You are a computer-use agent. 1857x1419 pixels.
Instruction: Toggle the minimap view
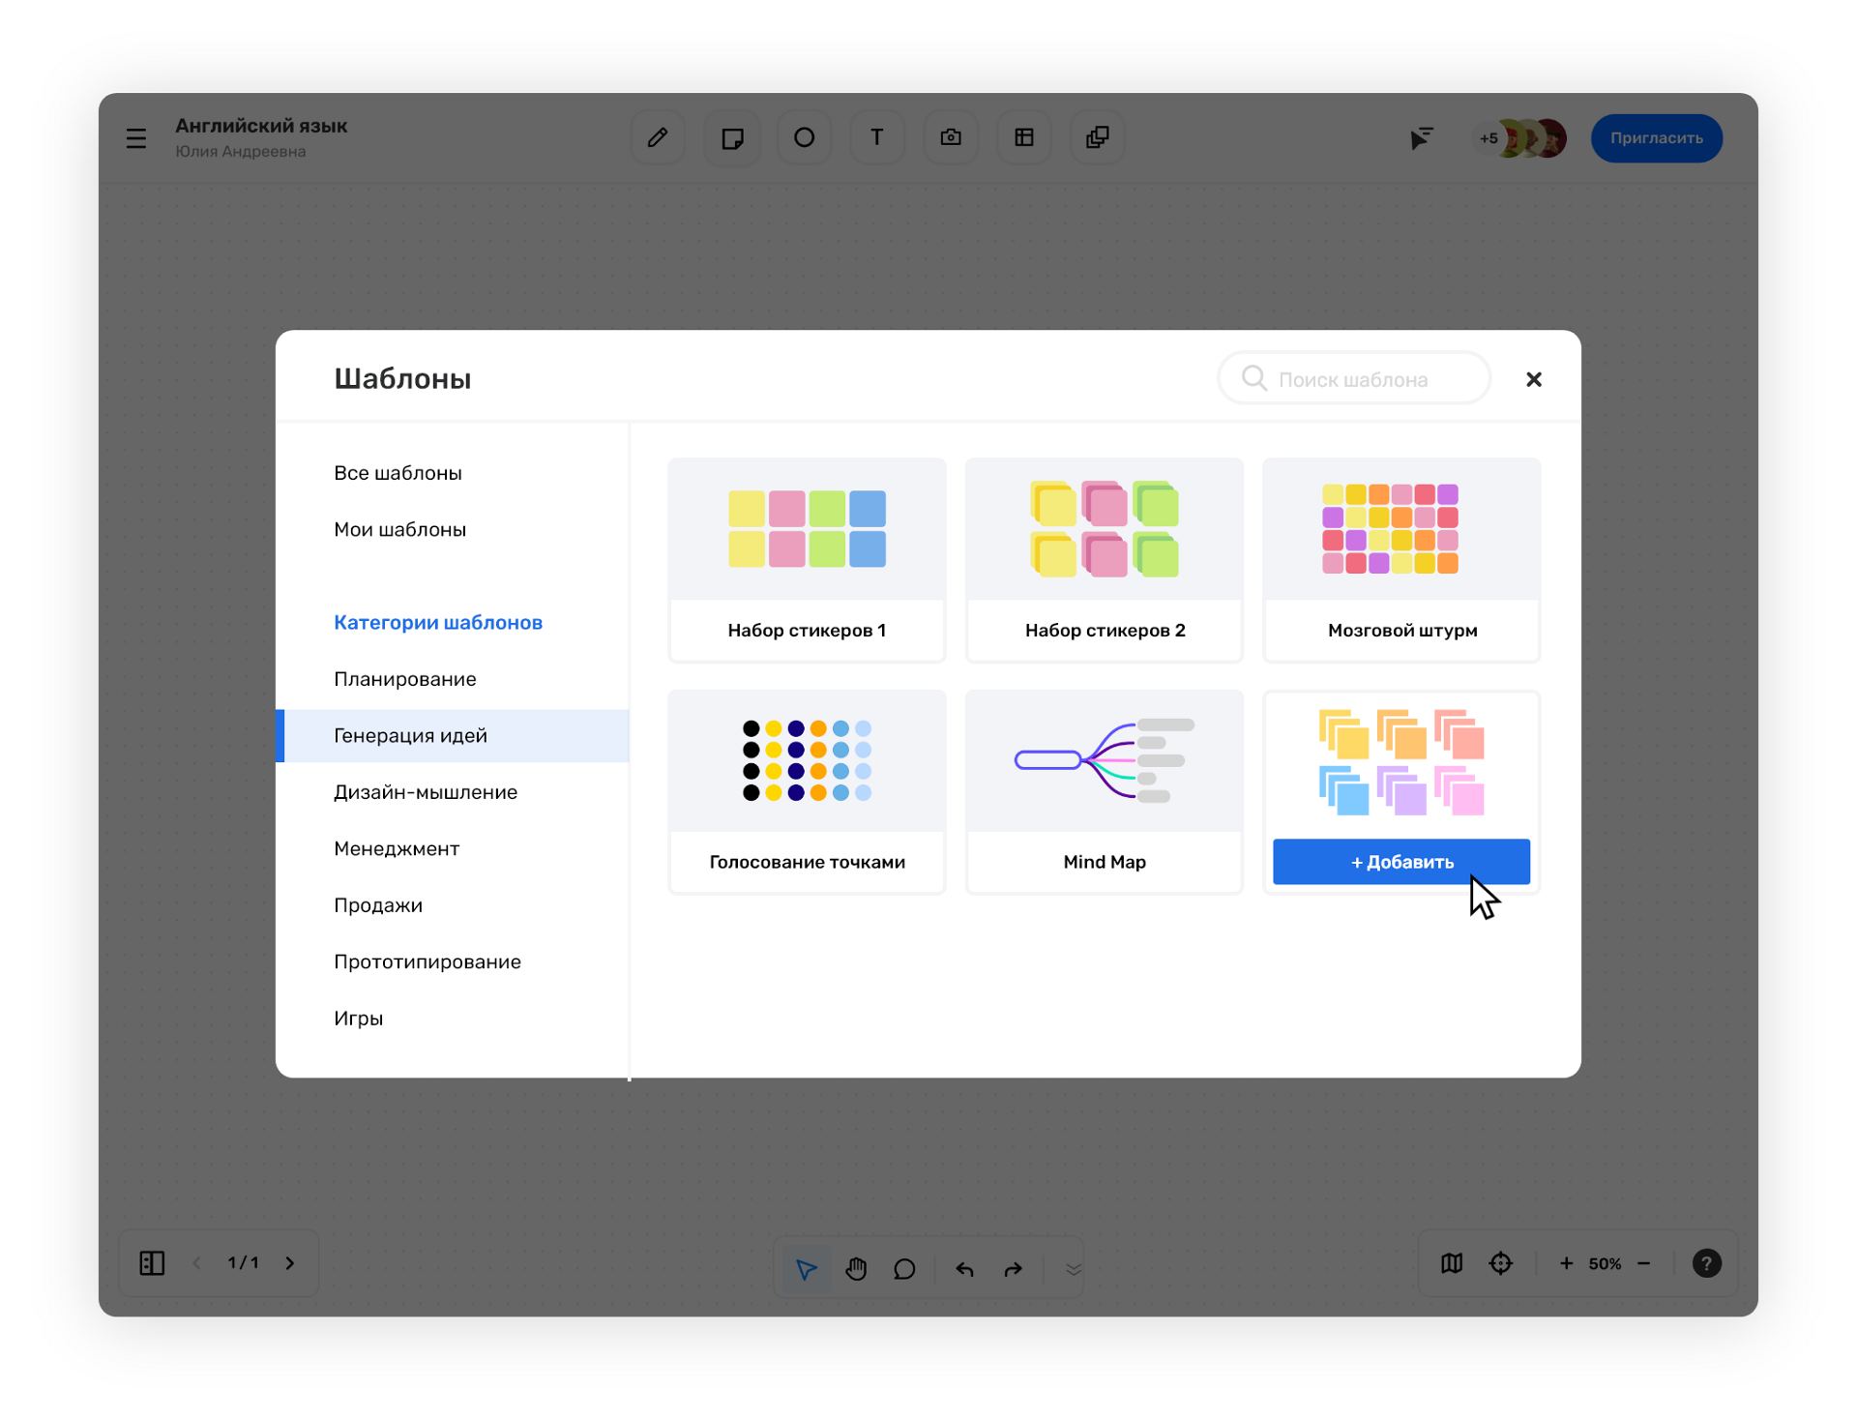point(1452,1263)
